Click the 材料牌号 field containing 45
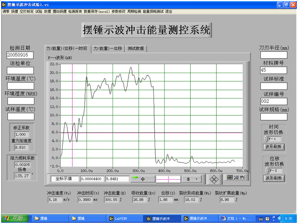Screen dimensions: 298x224 (x=273, y=70)
